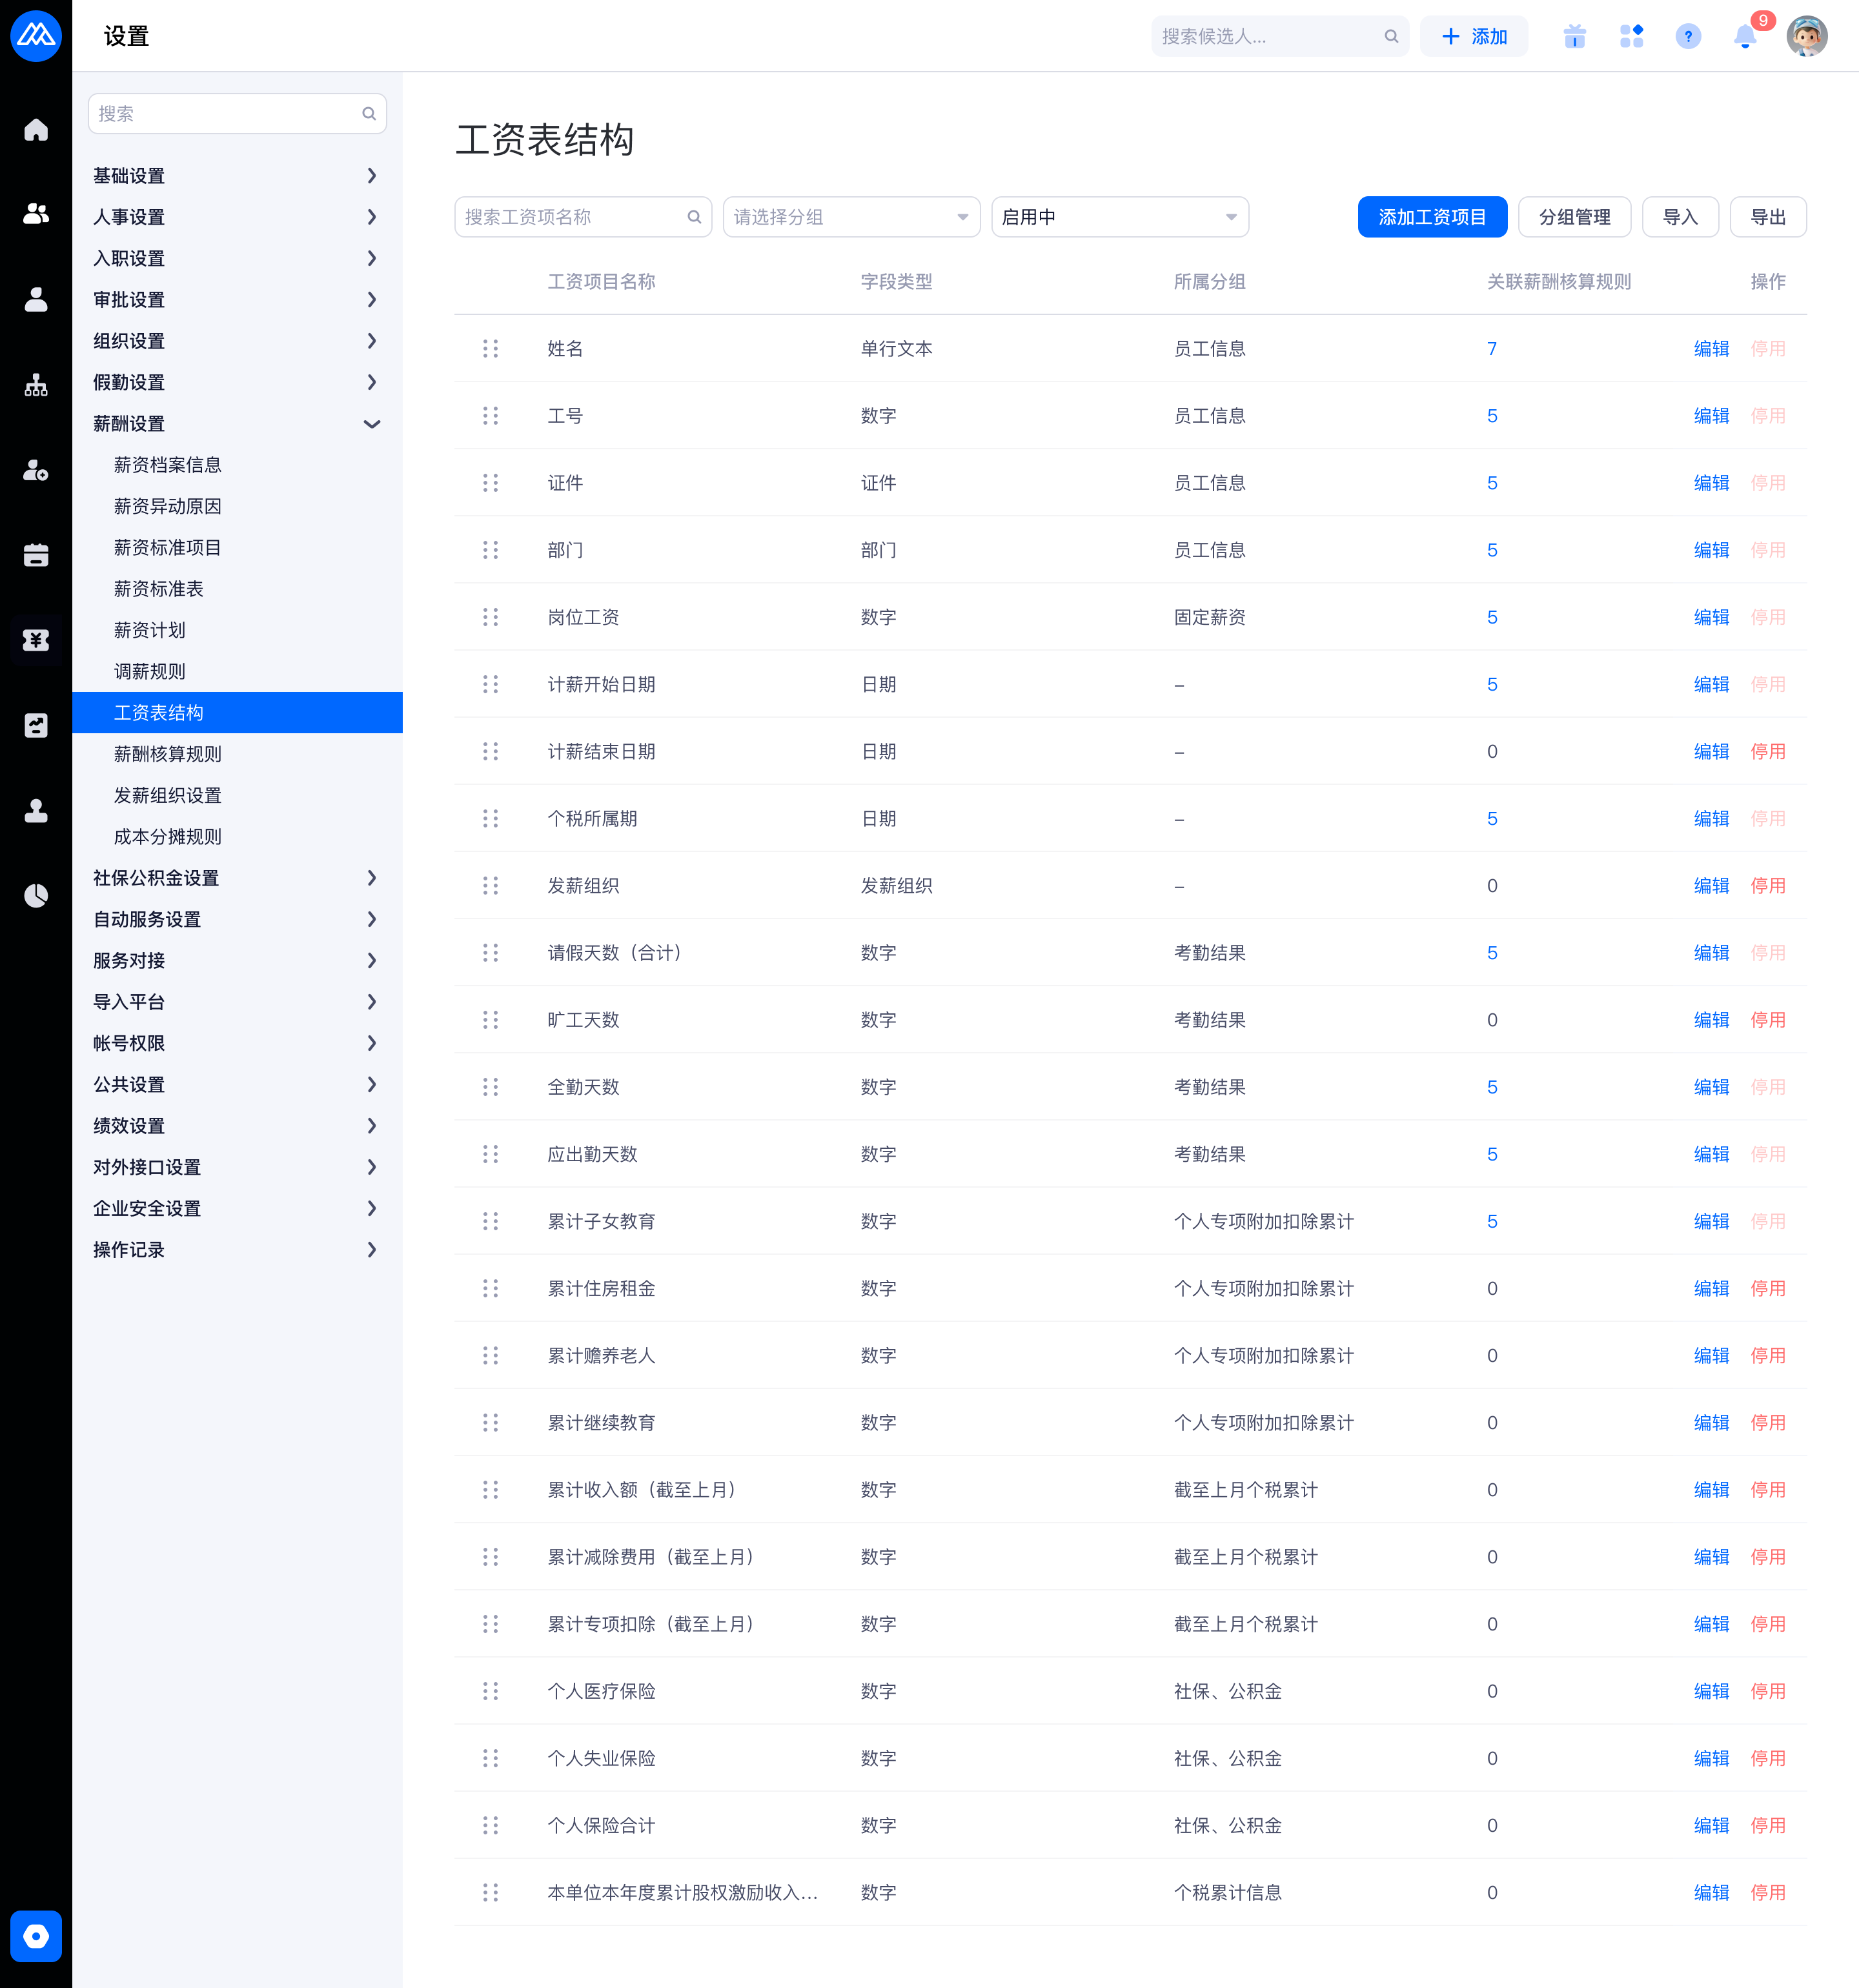Click the 导入 button

coord(1680,217)
